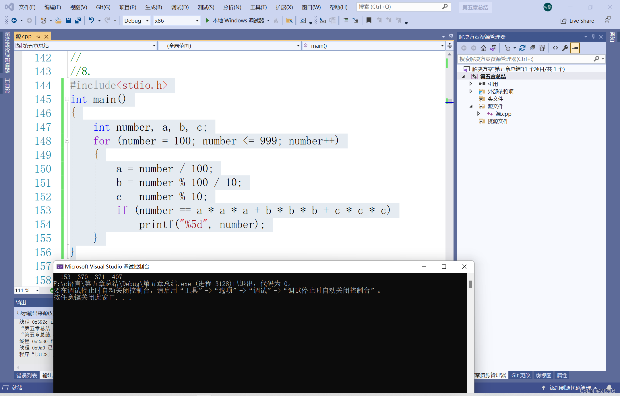Click the Home icon in Solution Explorer
Viewport: 620px width, 396px height.
click(x=483, y=48)
